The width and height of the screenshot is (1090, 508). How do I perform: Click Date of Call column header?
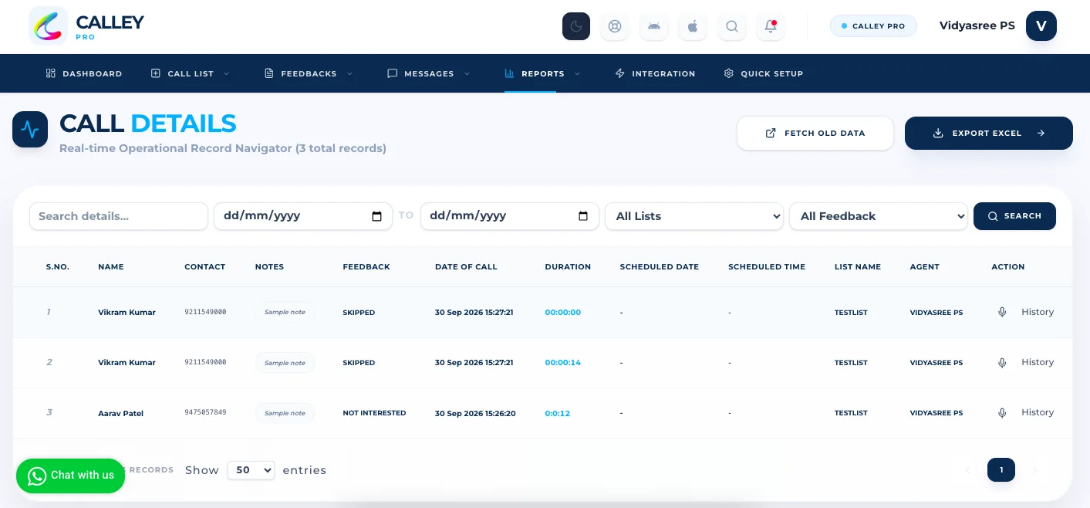466,266
